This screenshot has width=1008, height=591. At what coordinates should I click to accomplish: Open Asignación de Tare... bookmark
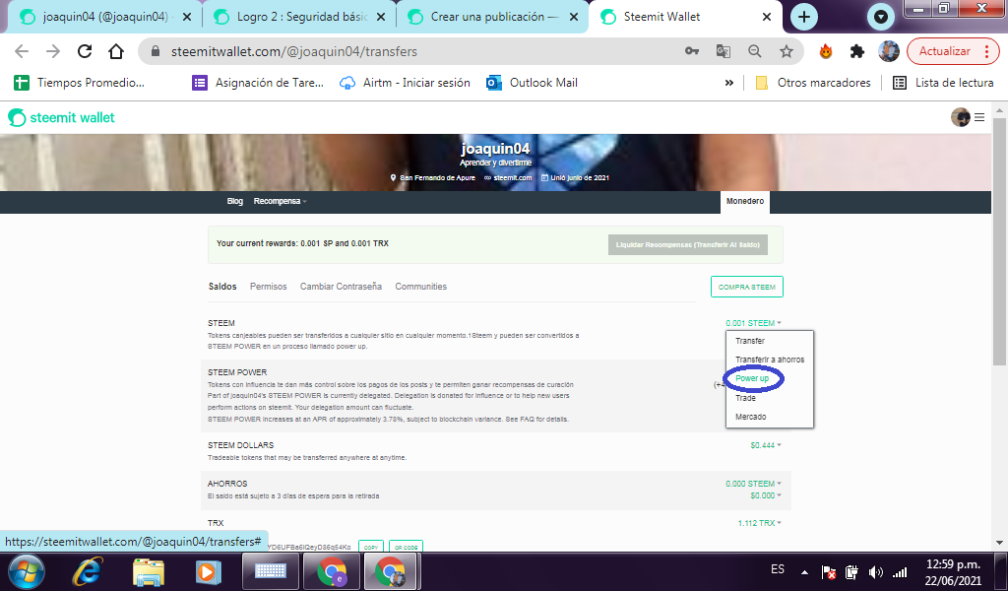(258, 83)
